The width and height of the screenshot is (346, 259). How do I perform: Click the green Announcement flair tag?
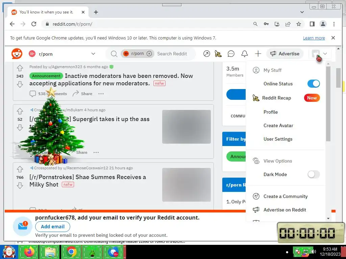point(46,76)
